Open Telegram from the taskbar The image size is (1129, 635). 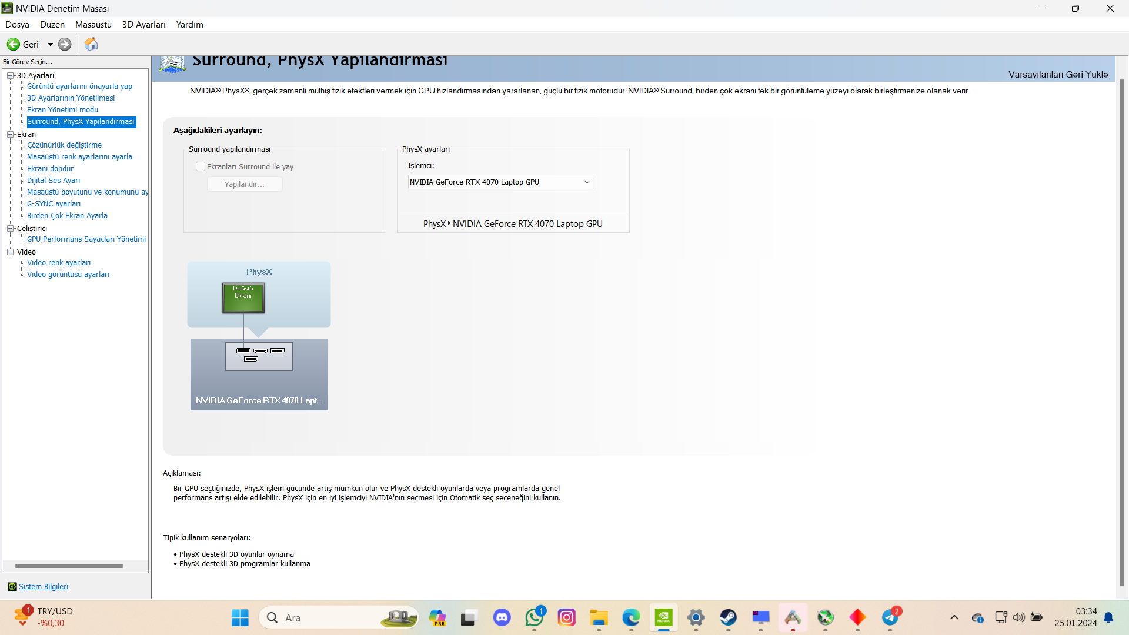pos(890,618)
